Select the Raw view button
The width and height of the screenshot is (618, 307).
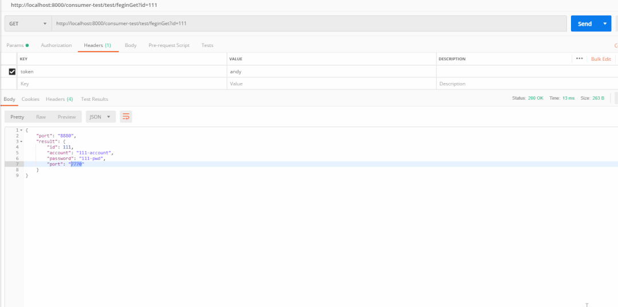tap(41, 117)
